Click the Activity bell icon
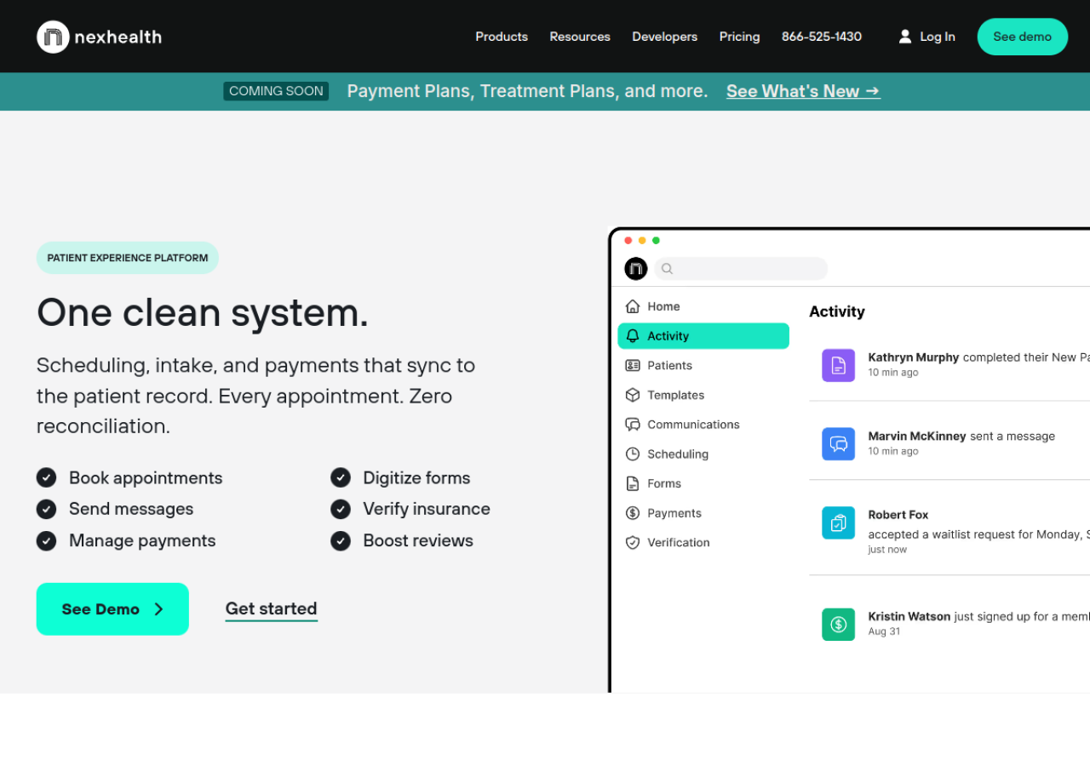Viewport: 1090px width, 771px height. point(633,336)
